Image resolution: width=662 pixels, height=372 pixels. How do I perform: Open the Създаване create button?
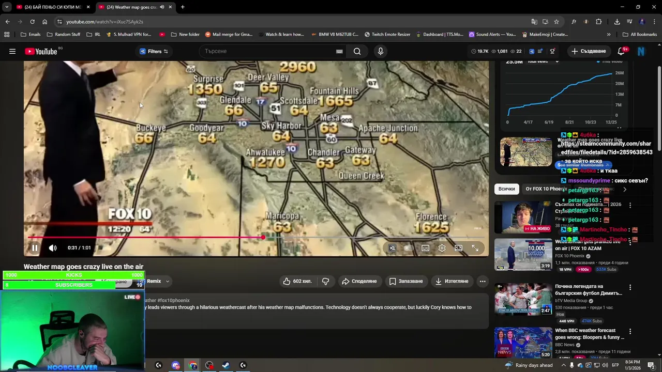(x=588, y=51)
